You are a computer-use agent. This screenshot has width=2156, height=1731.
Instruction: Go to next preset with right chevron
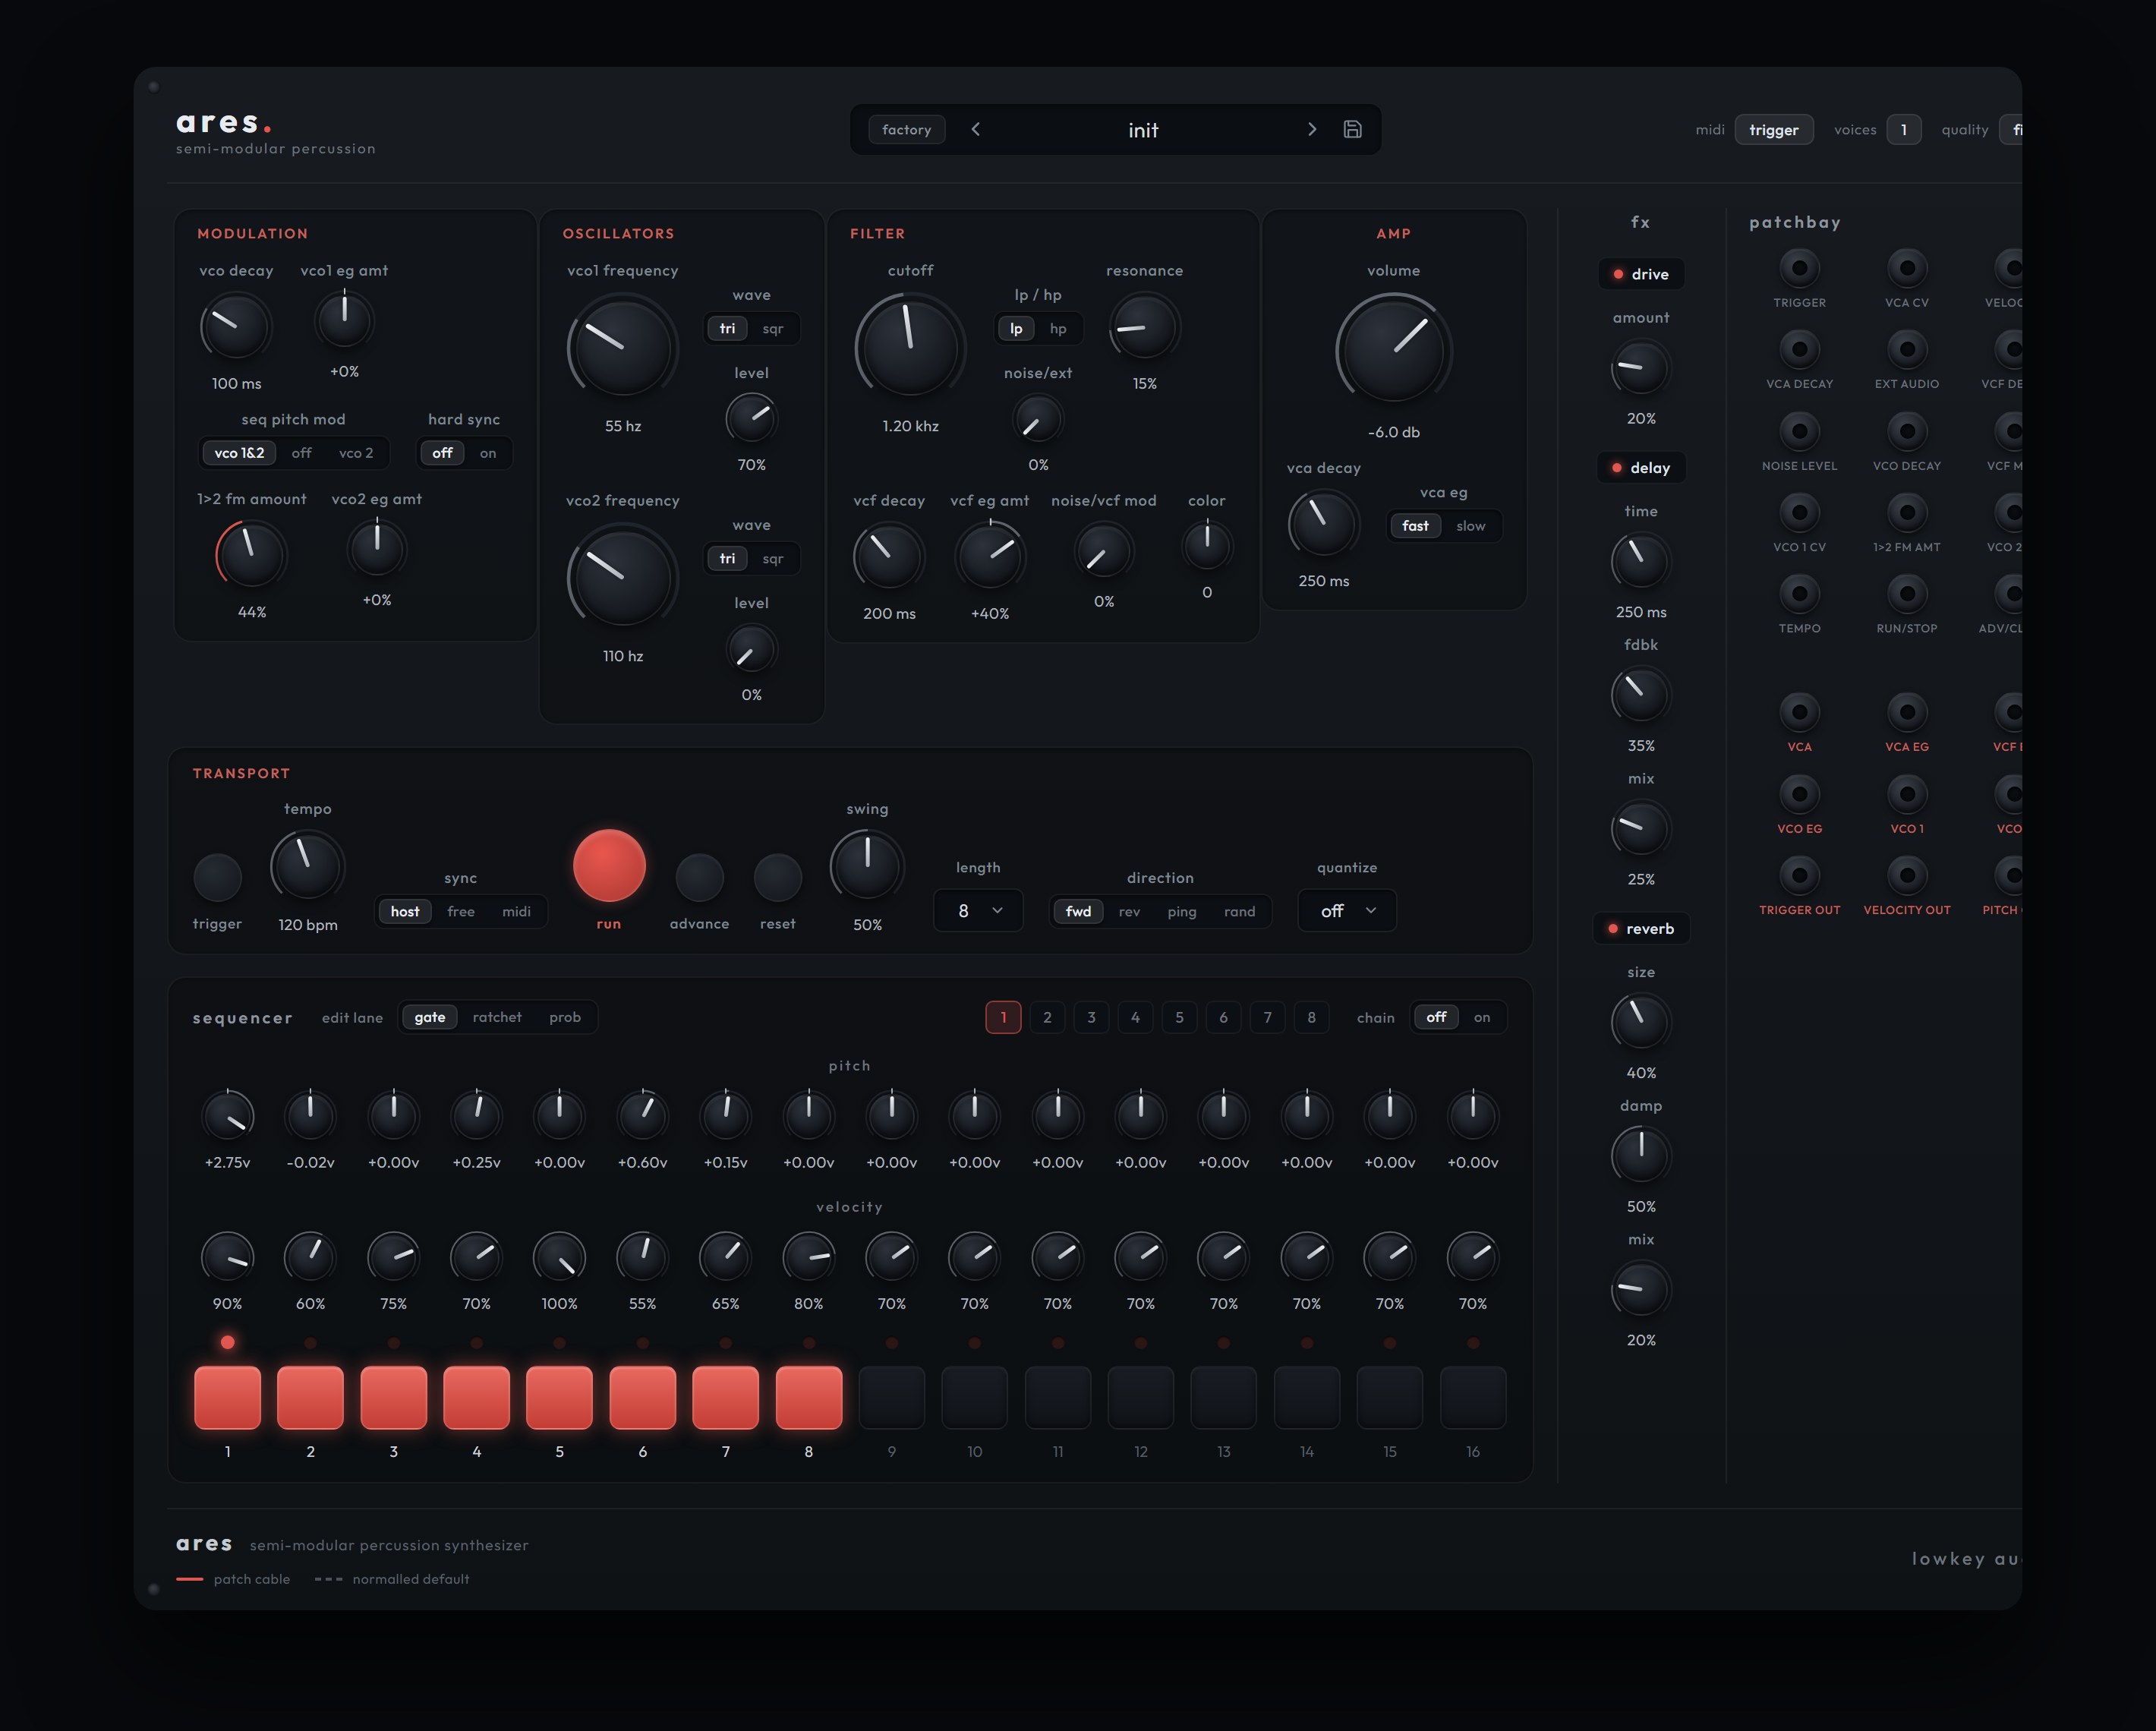point(1312,129)
